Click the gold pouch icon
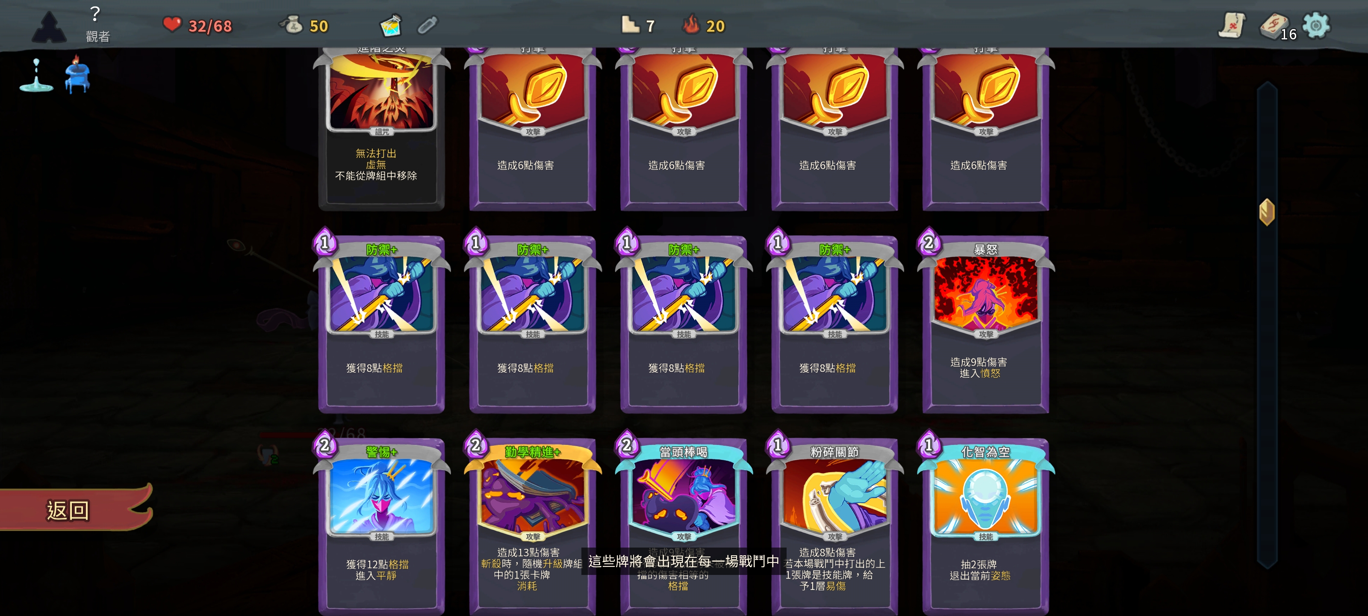The image size is (1368, 616). (292, 24)
